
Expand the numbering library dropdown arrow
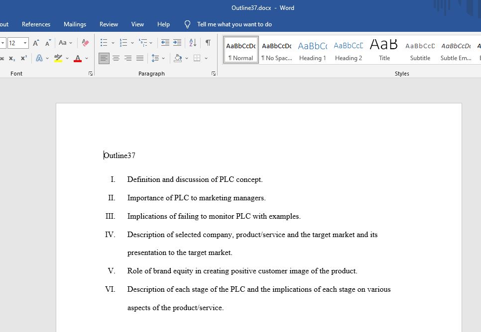[x=132, y=43]
